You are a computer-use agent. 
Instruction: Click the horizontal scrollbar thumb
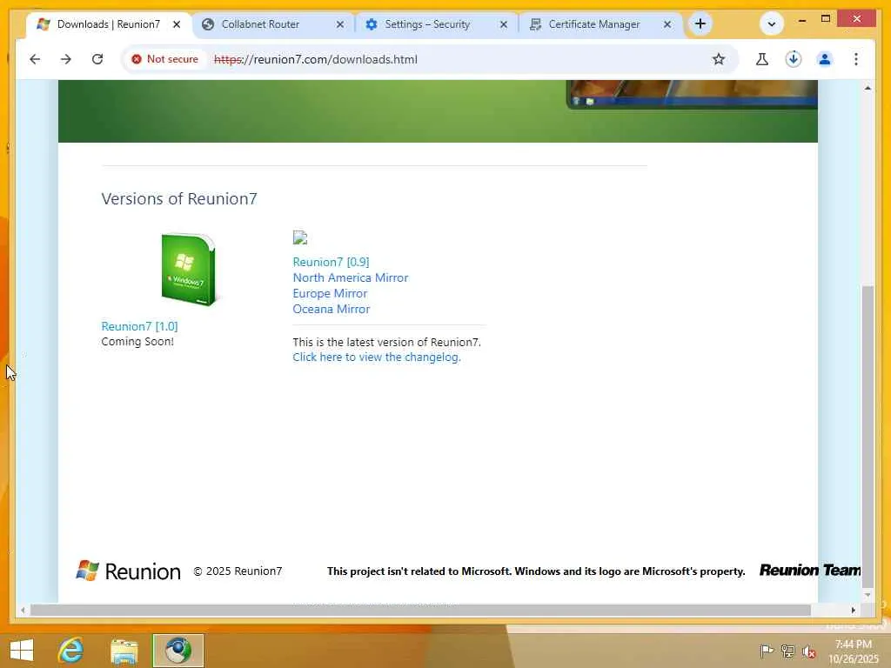click(x=420, y=610)
